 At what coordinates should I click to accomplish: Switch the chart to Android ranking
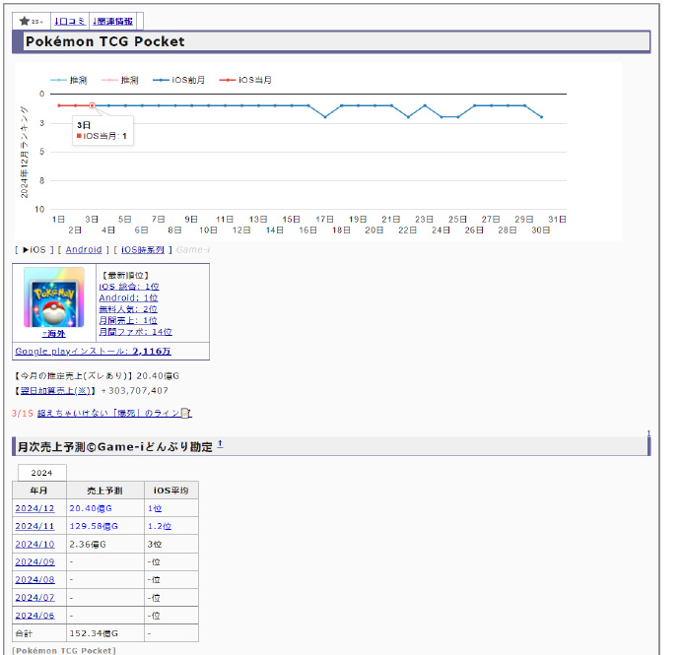(x=84, y=250)
